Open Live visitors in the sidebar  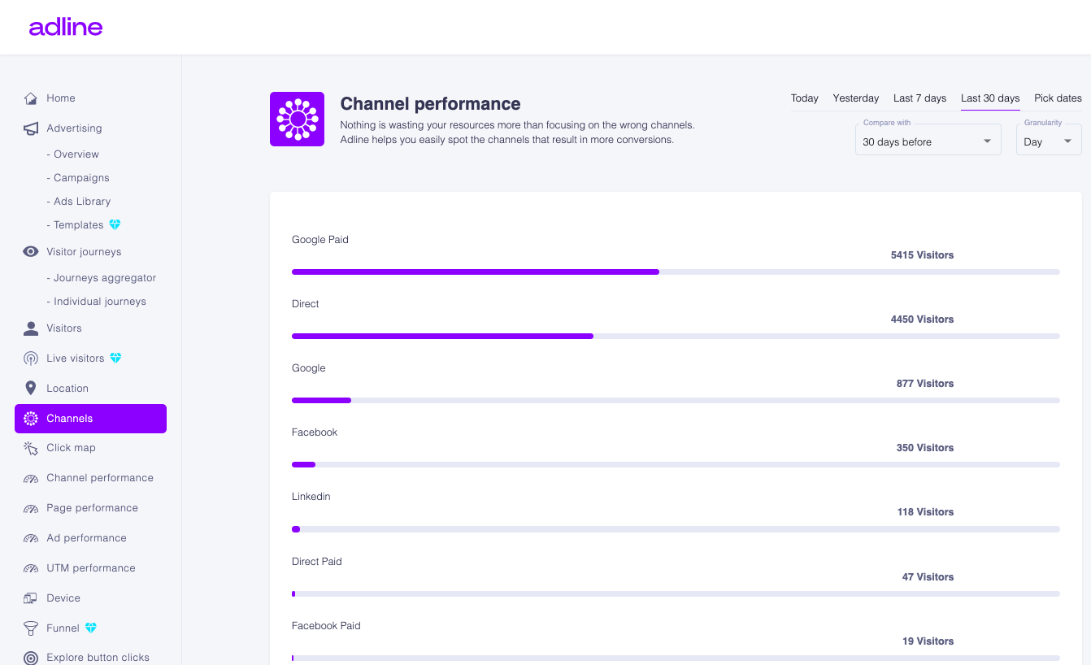tap(76, 359)
